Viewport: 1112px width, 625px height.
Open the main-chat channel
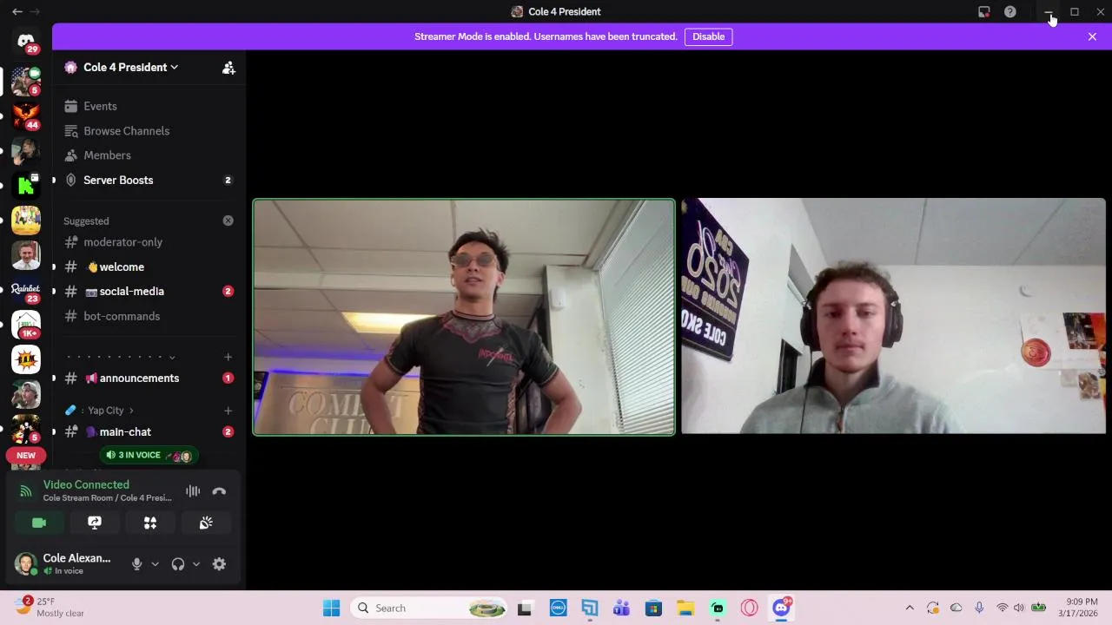149,431
